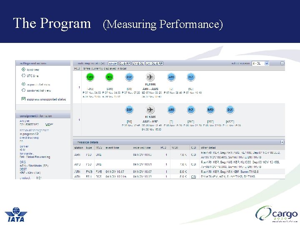This screenshot has height=225, width=300.
Task: Click the RCF milestone on the KL1106 leg
Action: [191, 77]
